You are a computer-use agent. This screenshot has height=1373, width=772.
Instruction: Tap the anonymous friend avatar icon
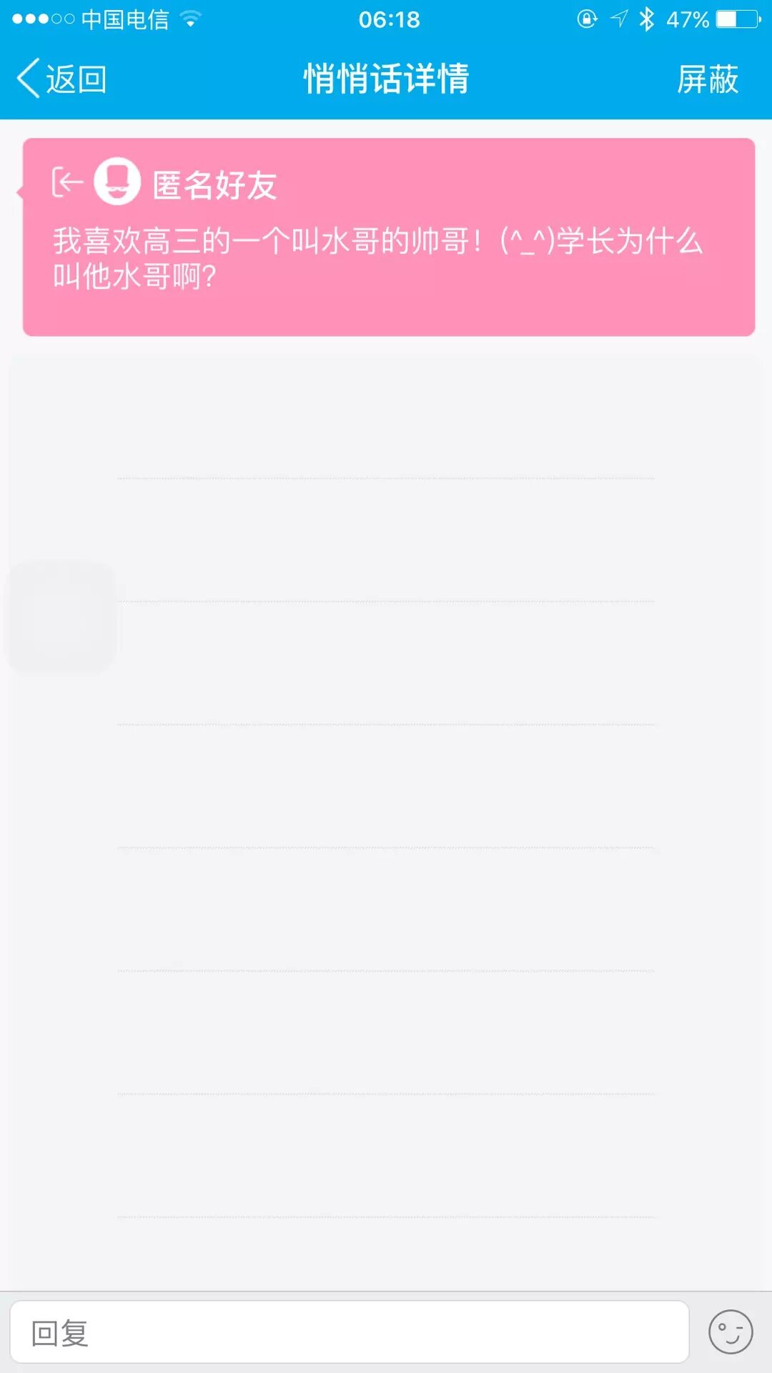(x=117, y=182)
